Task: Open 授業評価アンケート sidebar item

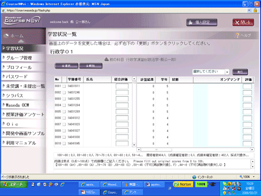Action: pyautogui.click(x=23, y=114)
